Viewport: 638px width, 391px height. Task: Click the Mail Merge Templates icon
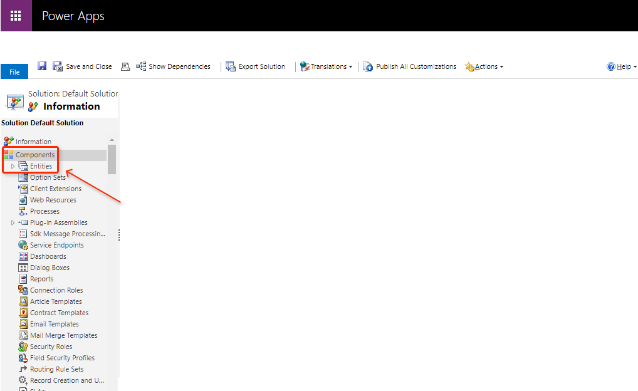pos(23,335)
